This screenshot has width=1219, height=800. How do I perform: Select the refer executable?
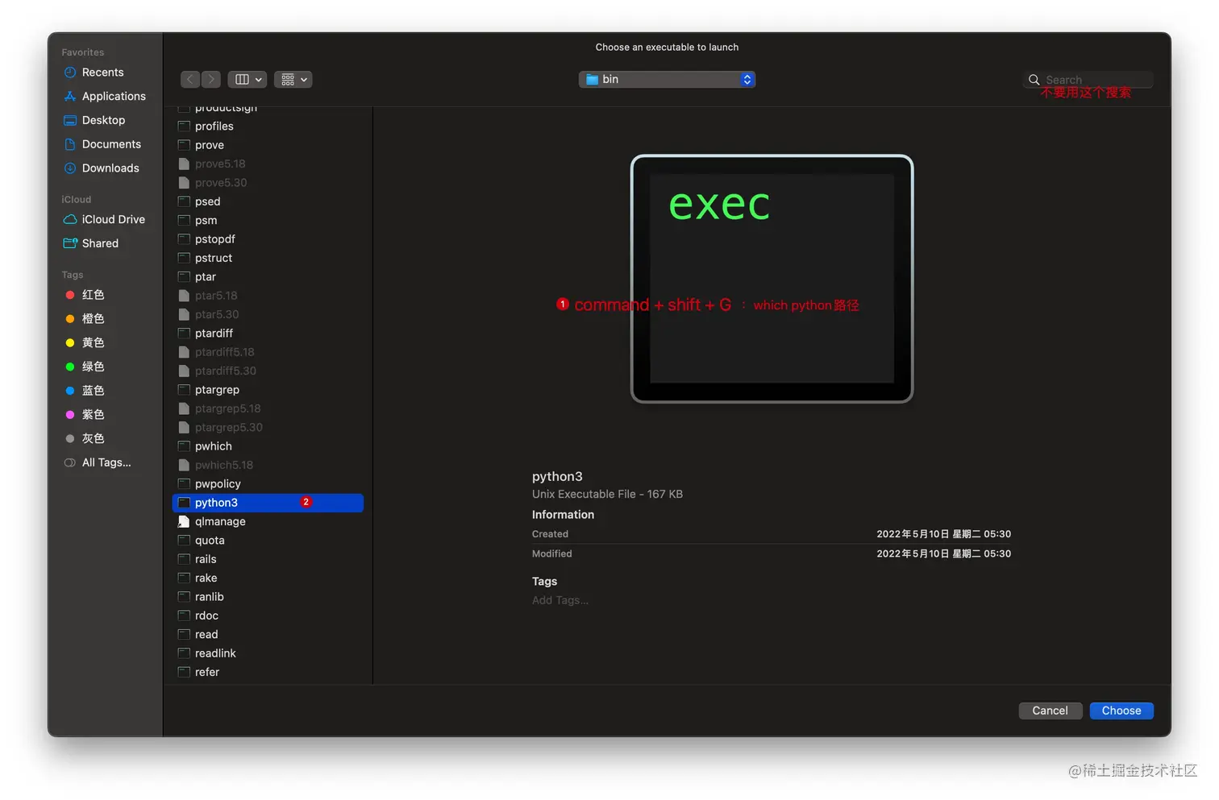(x=268, y=672)
